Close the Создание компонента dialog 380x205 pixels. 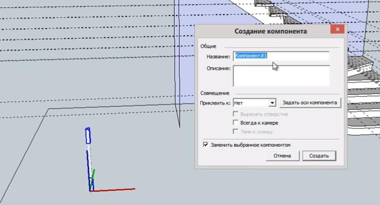click(338, 30)
